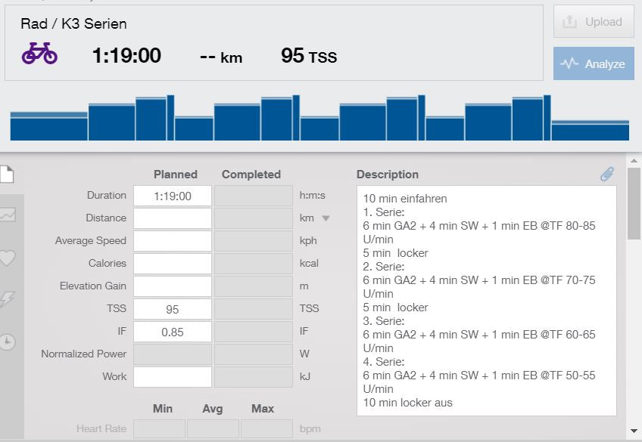Open the km distance unit dropdown
This screenshot has height=442, width=642.
point(326,218)
